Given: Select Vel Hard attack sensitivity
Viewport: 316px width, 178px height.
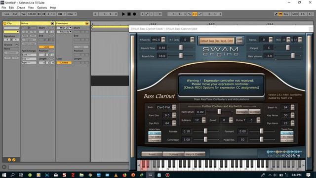Looking at the screenshot, I should coord(155,133).
